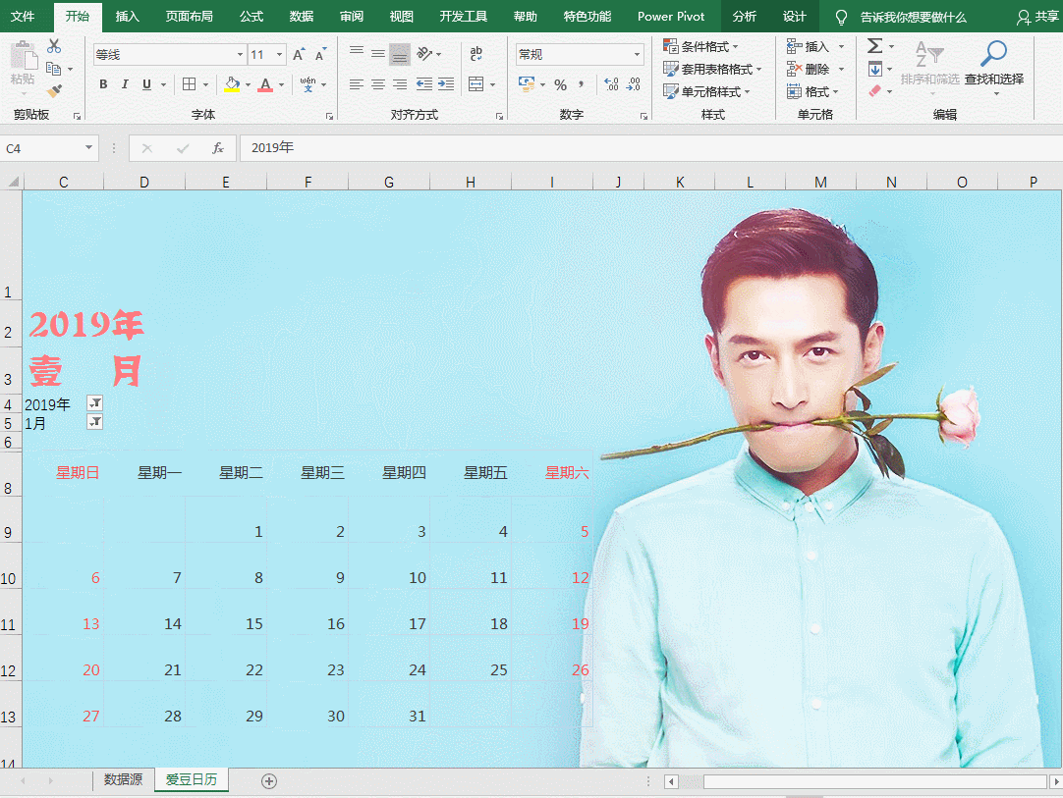Click accounting number format icon
Screen dimensions: 1063x798
pos(526,84)
